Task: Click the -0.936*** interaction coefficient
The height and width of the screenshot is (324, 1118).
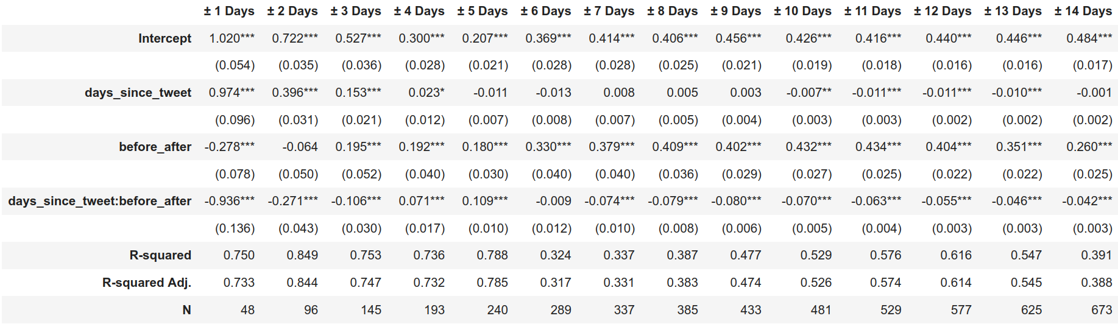Action: [230, 201]
